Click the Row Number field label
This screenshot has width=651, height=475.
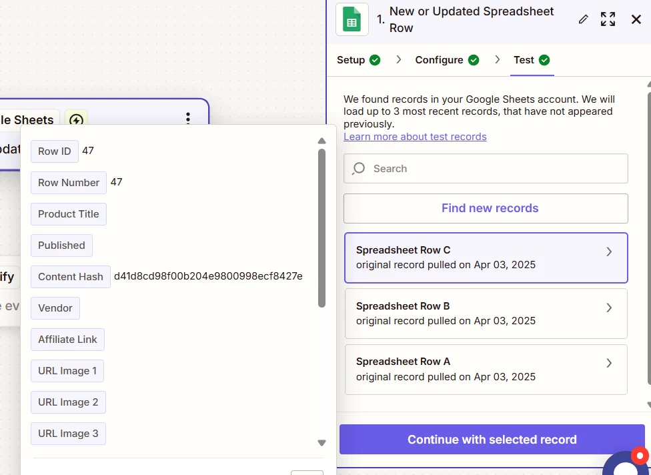pyautogui.click(x=69, y=183)
